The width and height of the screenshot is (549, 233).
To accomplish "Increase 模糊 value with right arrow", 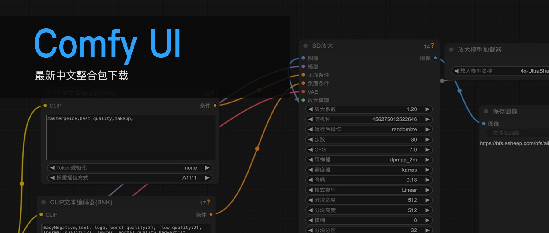I will (x=427, y=220).
